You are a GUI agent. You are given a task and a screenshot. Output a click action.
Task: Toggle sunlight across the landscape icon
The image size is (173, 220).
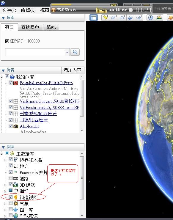pyautogui.click(x=159, y=18)
